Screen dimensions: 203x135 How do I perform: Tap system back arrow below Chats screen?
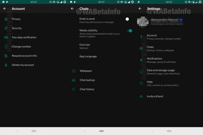(85, 131)
